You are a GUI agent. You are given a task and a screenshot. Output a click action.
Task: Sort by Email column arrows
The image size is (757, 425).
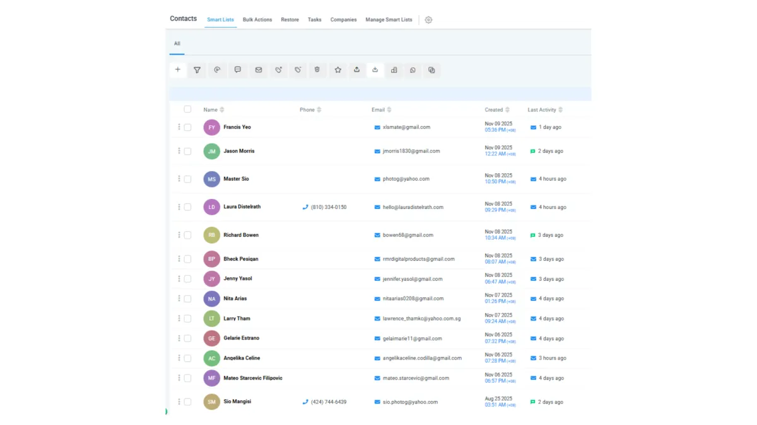coord(389,110)
